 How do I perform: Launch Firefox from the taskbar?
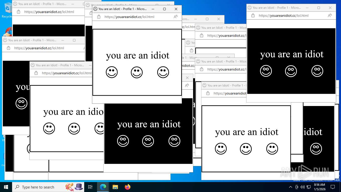128,187
